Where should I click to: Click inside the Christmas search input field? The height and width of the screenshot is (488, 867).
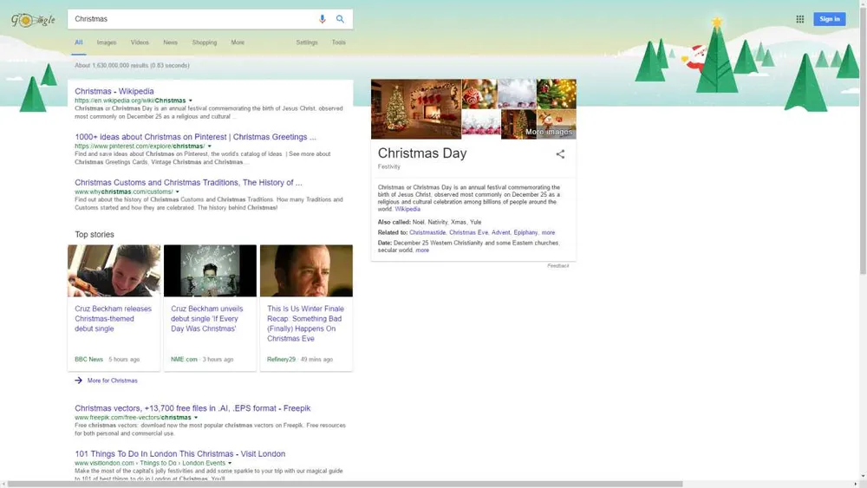click(191, 19)
